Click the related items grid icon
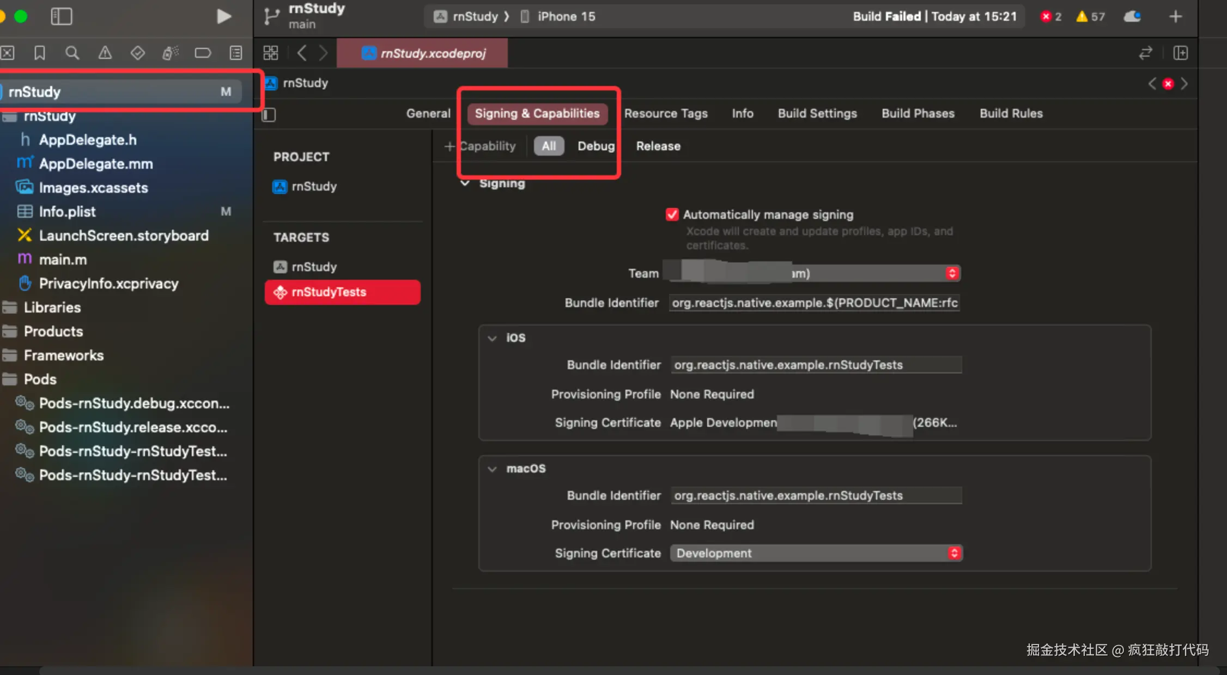1227x675 pixels. 270,53
